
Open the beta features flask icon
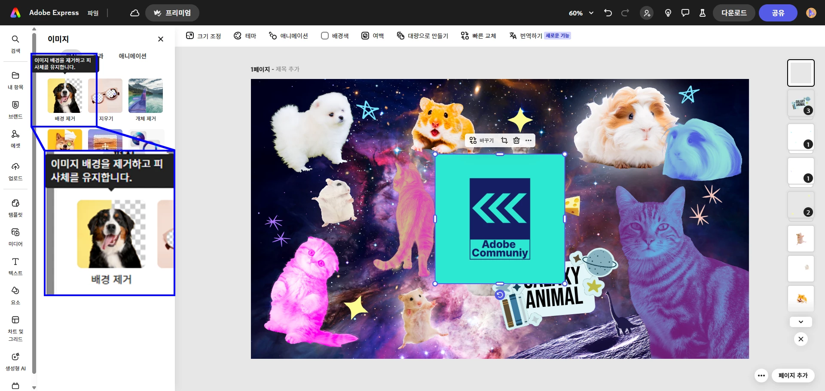pyautogui.click(x=703, y=13)
